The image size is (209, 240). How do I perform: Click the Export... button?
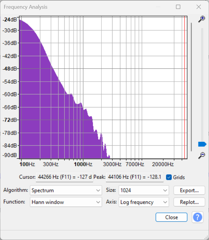pyautogui.click(x=189, y=190)
